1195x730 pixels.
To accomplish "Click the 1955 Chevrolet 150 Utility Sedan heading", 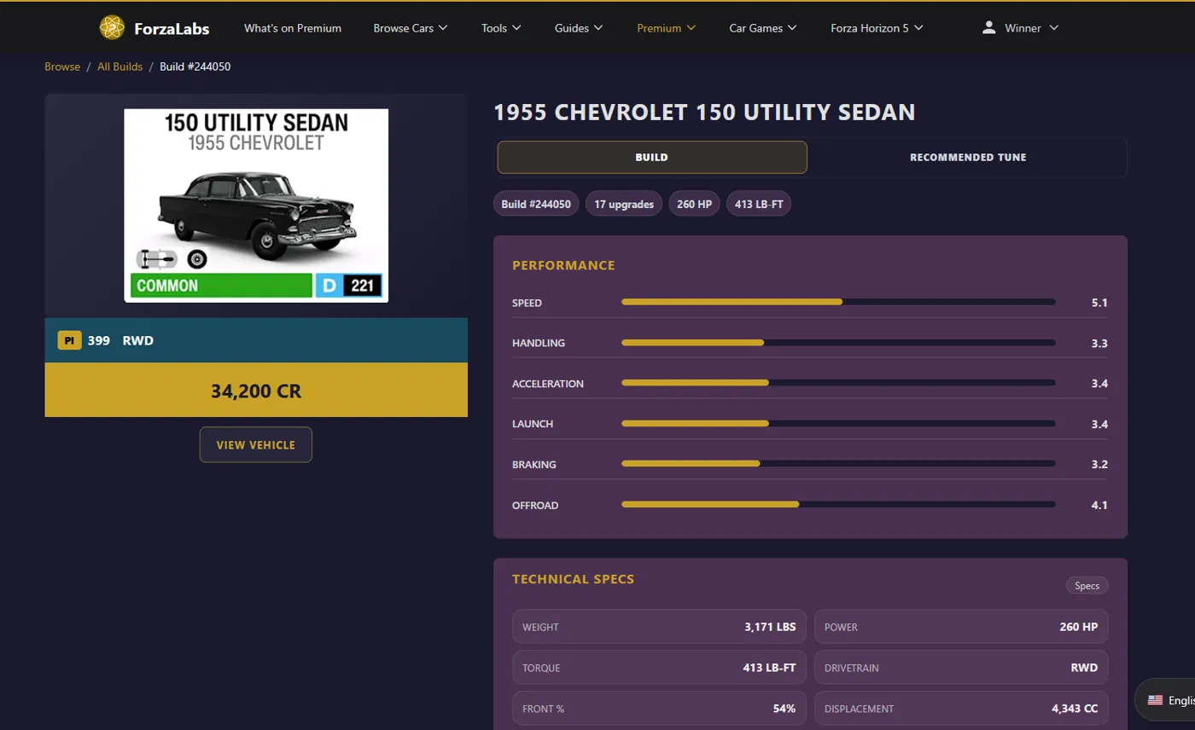I will (x=704, y=112).
